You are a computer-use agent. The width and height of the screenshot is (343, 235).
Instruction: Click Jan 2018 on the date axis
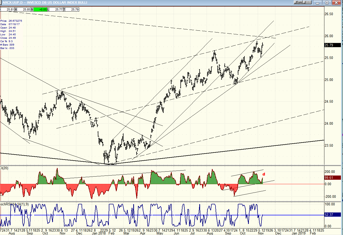point(100,233)
